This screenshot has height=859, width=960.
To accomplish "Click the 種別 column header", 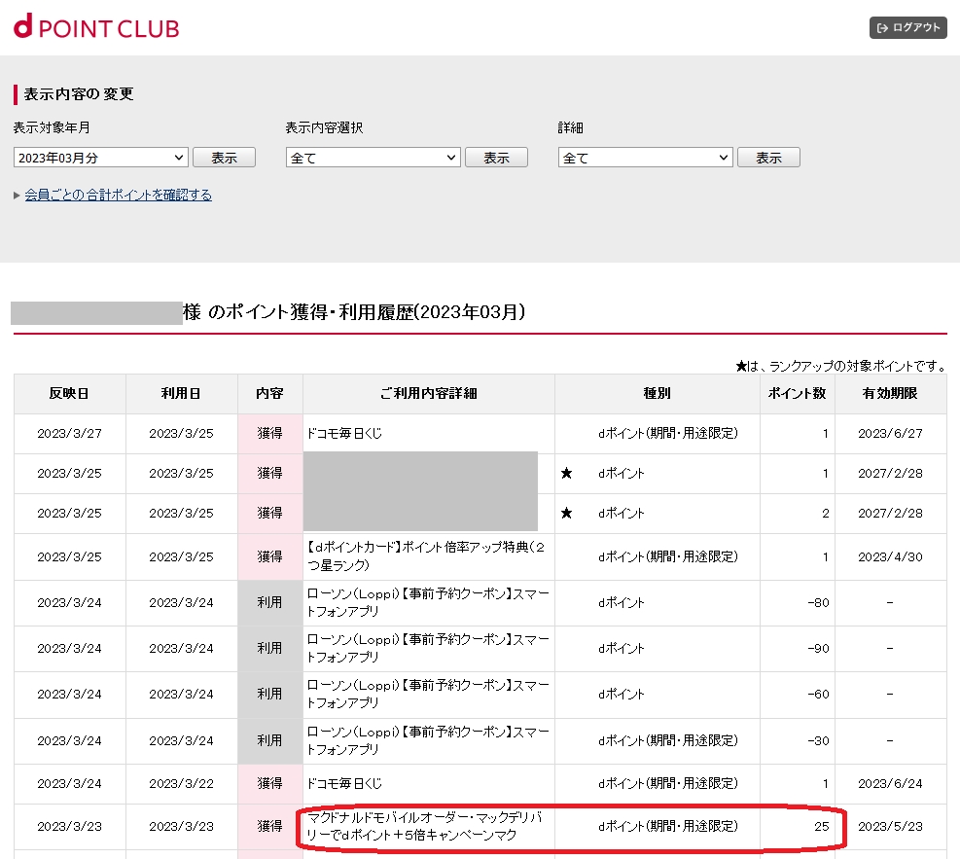I will coord(657,394).
